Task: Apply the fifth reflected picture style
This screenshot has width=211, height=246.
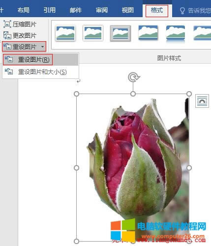Action: [176, 33]
